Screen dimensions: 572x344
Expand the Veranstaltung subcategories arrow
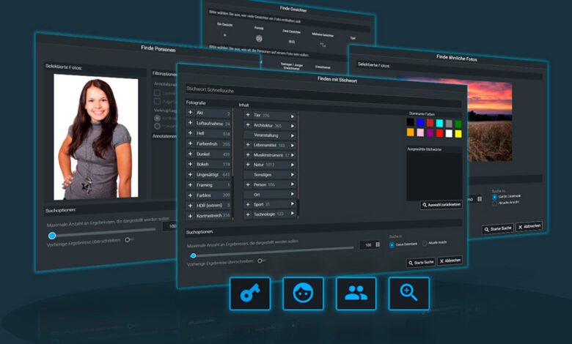pos(292,136)
